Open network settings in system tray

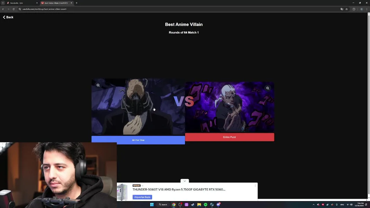(x=348, y=205)
